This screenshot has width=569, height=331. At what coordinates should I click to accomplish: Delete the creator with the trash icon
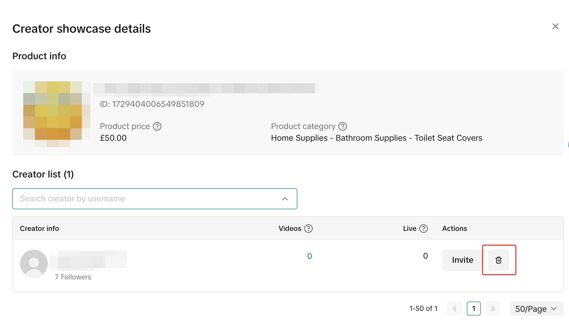click(x=499, y=260)
